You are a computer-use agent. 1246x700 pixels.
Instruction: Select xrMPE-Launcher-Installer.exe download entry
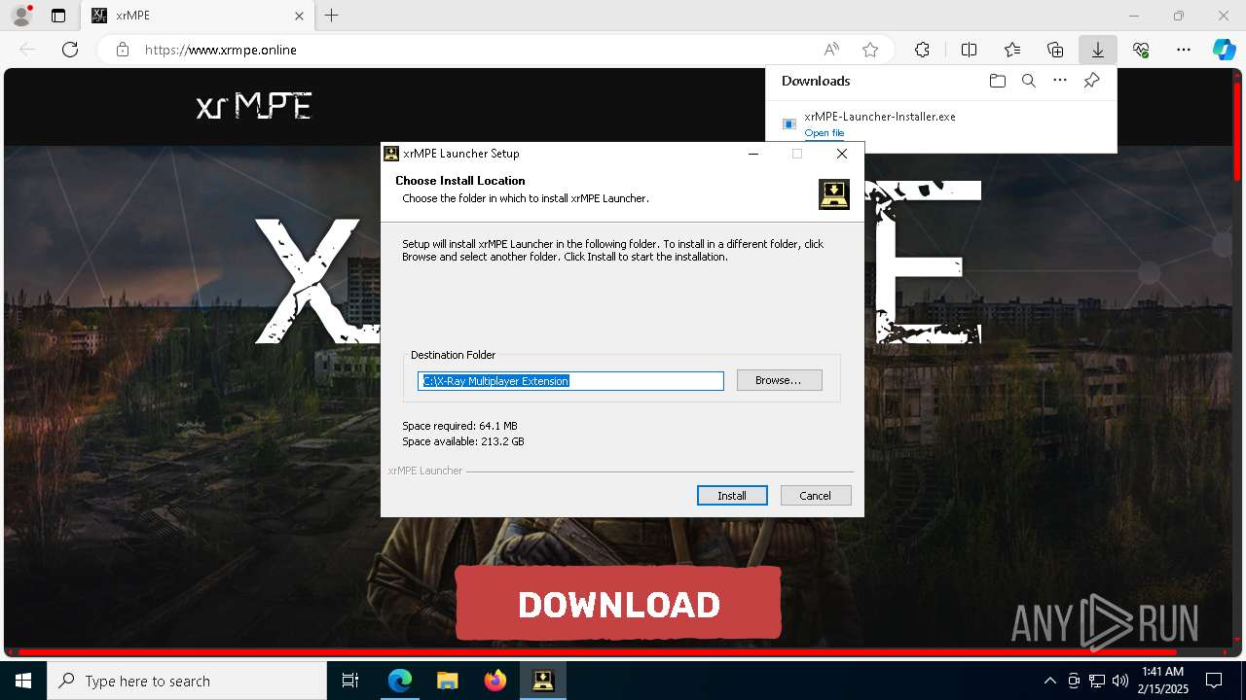pos(941,124)
